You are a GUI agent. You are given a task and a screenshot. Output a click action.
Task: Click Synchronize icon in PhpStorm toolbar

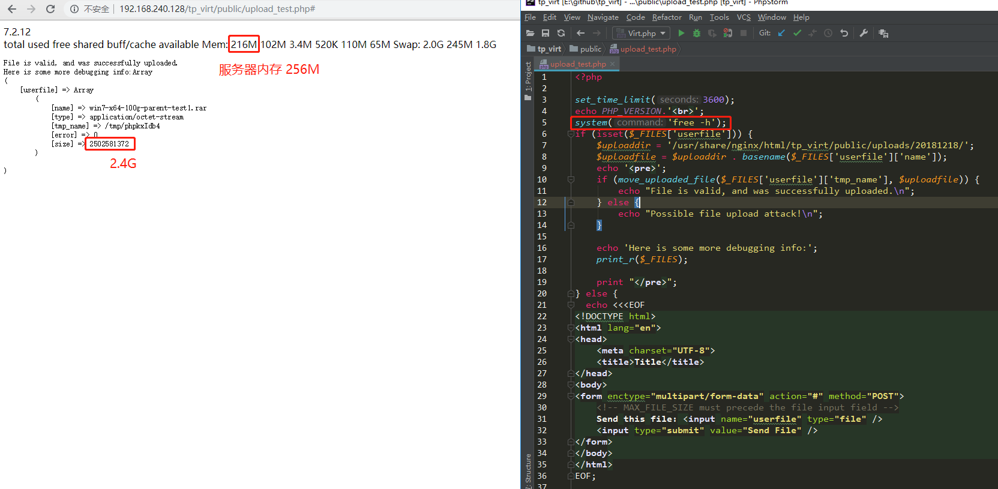(x=561, y=34)
